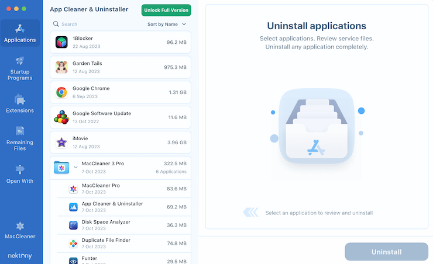Click Duplicate File Finder icon

coord(73,244)
